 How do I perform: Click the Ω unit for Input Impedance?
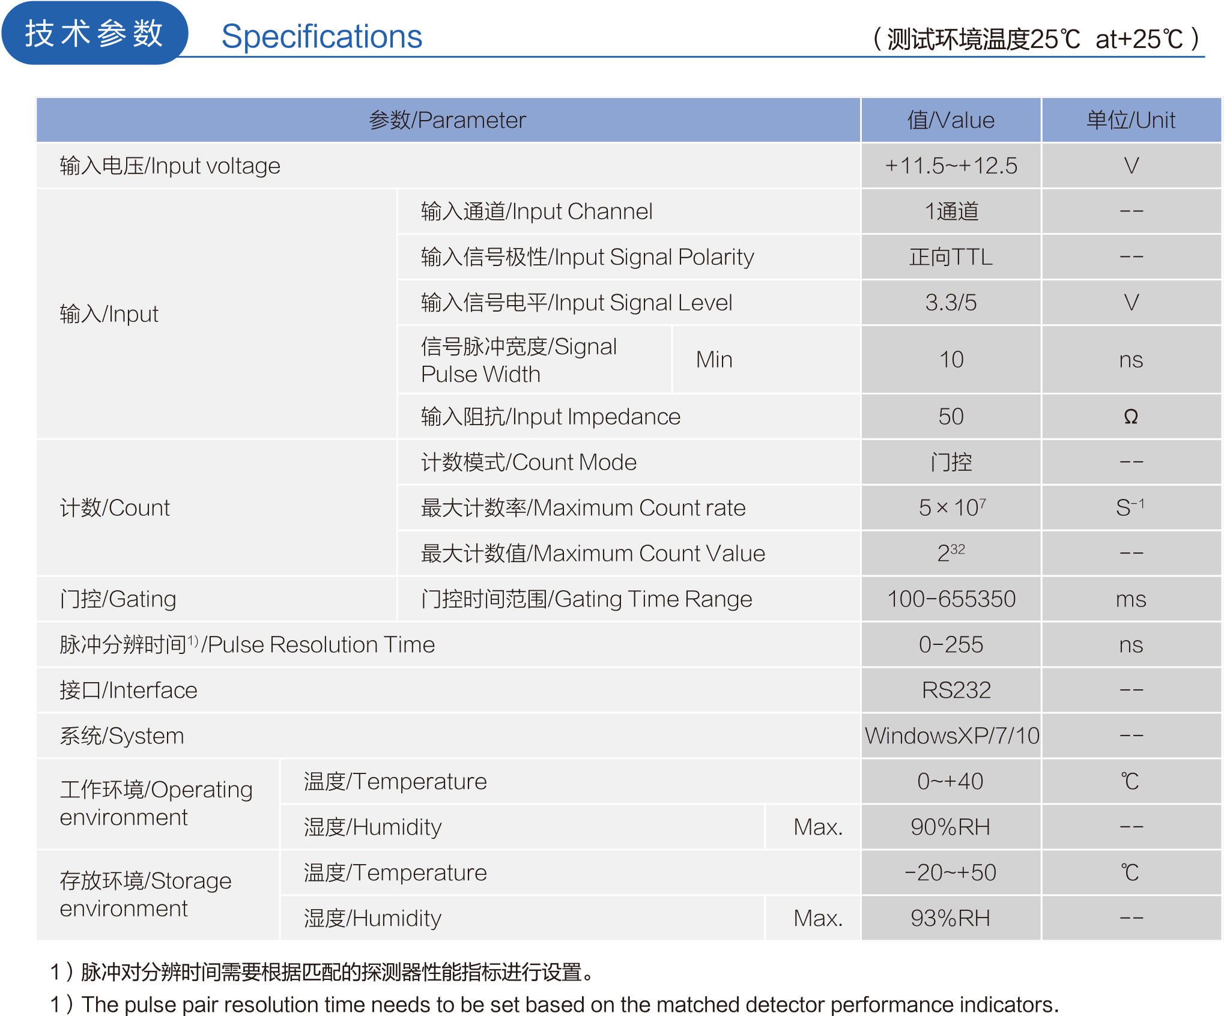(1130, 417)
